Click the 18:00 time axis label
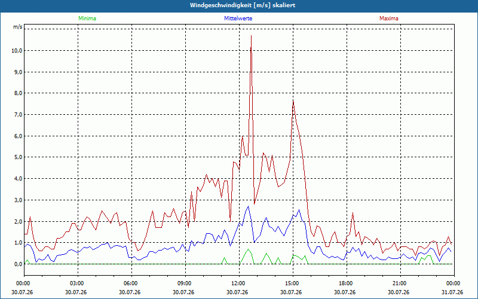Image resolution: width=478 pixels, height=299 pixels. pyautogui.click(x=347, y=283)
